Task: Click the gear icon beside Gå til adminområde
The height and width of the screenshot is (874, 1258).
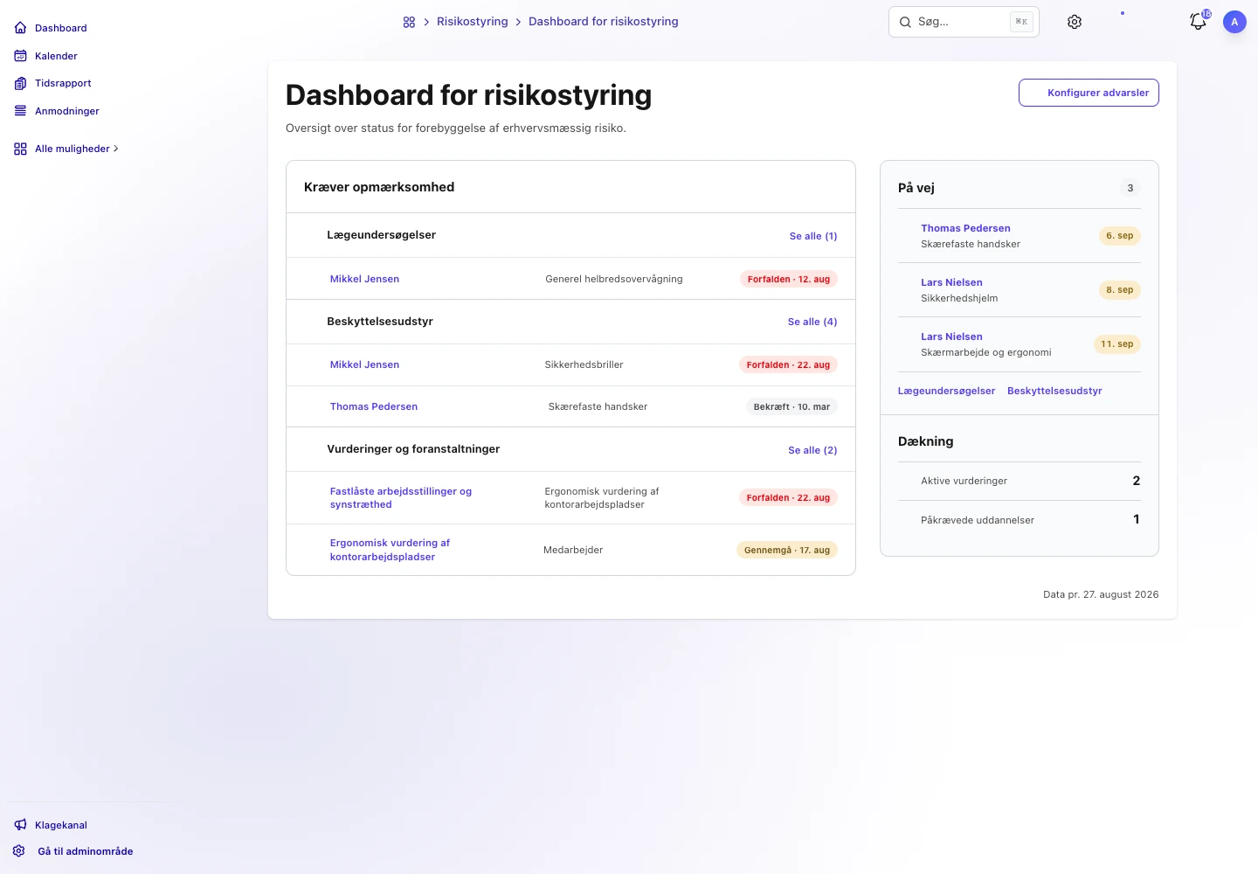Action: (x=19, y=851)
